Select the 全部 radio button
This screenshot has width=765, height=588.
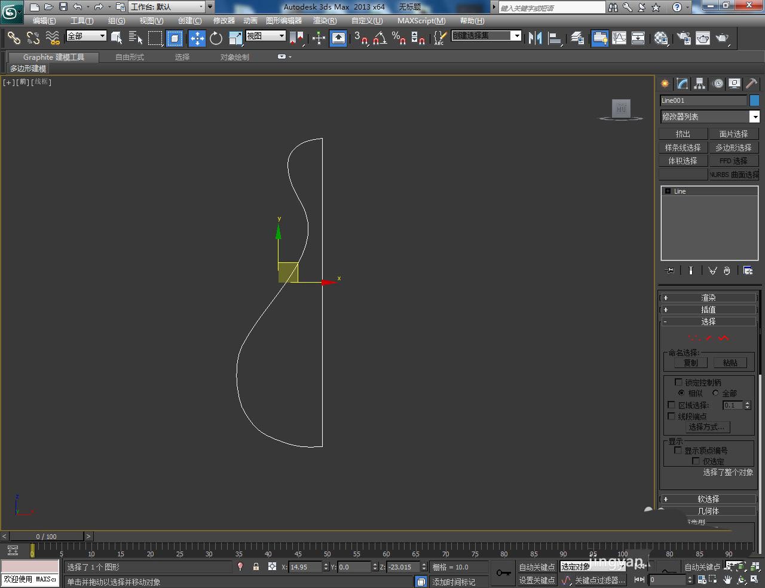[x=715, y=393]
